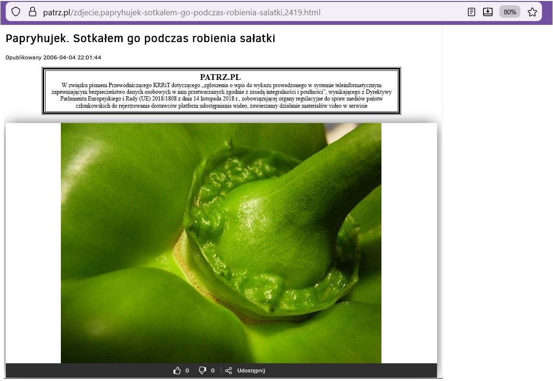Click the dislike count next to thumbs down
Image resolution: width=553 pixels, height=381 pixels.
pos(213,370)
